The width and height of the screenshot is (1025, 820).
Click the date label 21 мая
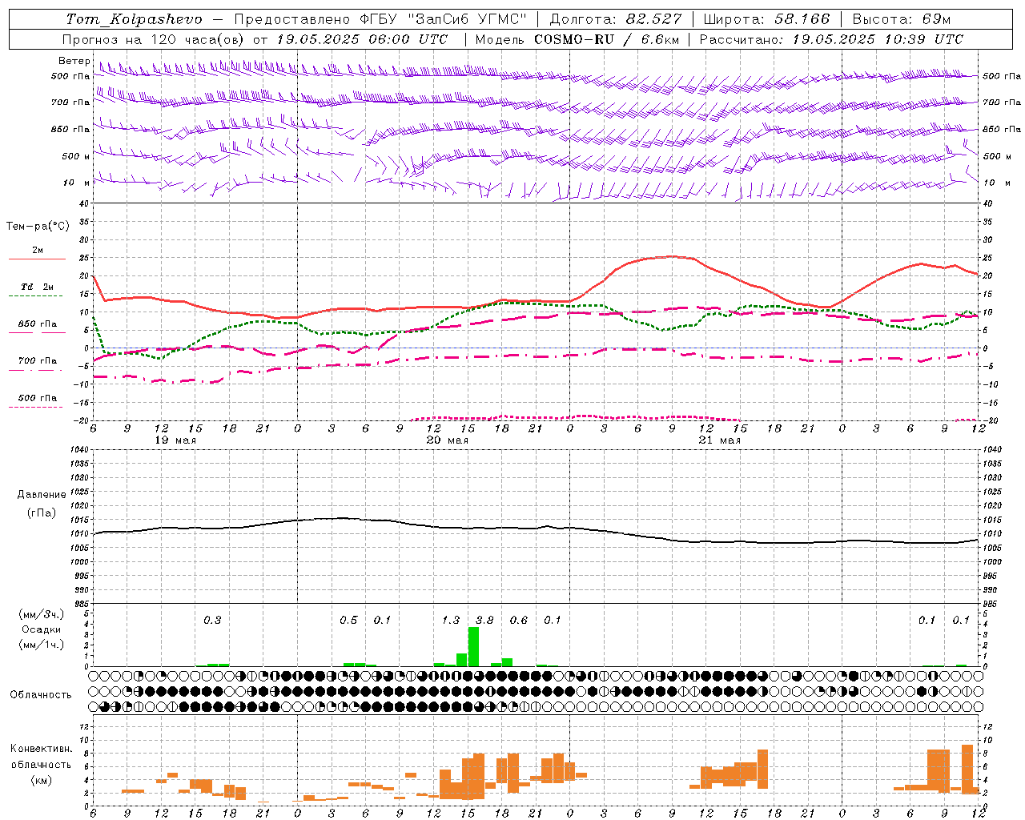(x=719, y=440)
